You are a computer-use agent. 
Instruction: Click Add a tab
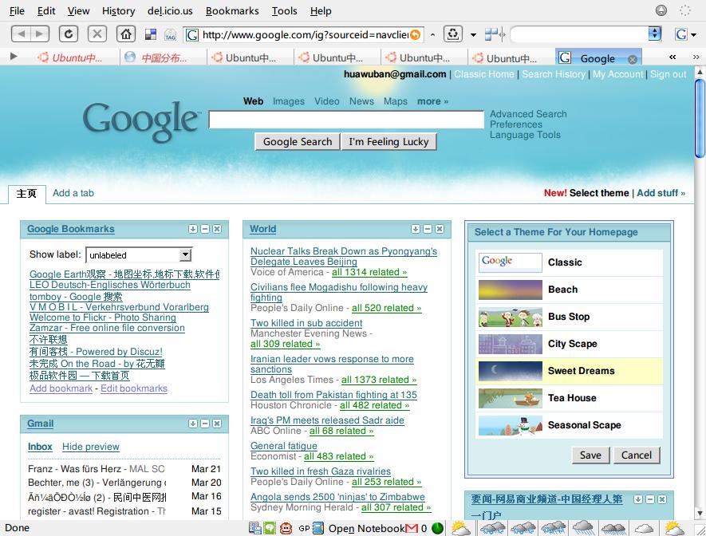click(x=73, y=193)
